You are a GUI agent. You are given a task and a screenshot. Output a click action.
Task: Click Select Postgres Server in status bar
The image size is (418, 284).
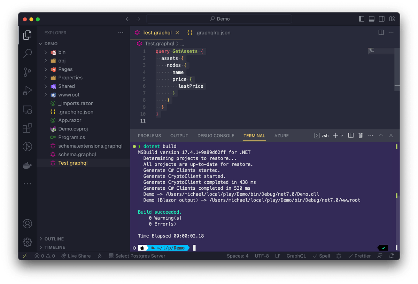pyautogui.click(x=137, y=256)
